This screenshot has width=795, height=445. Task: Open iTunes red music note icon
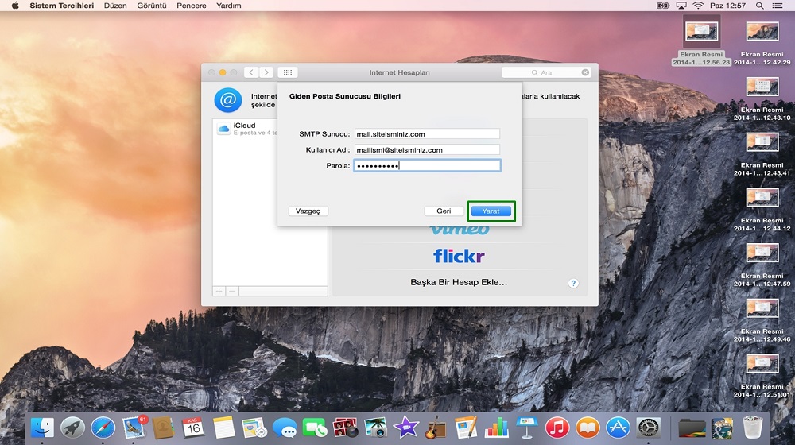(x=557, y=428)
